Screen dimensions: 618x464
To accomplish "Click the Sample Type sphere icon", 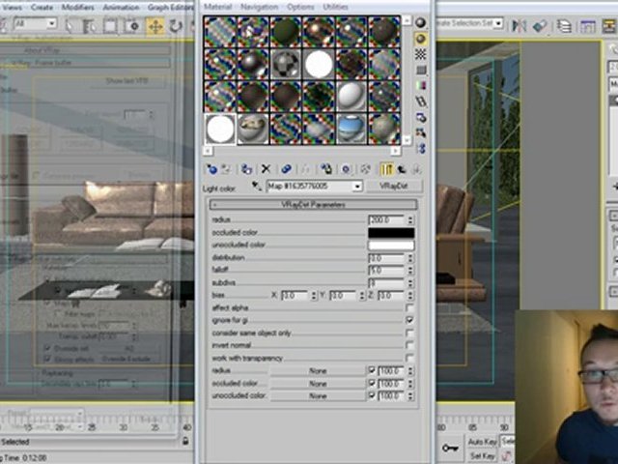I will [x=421, y=23].
